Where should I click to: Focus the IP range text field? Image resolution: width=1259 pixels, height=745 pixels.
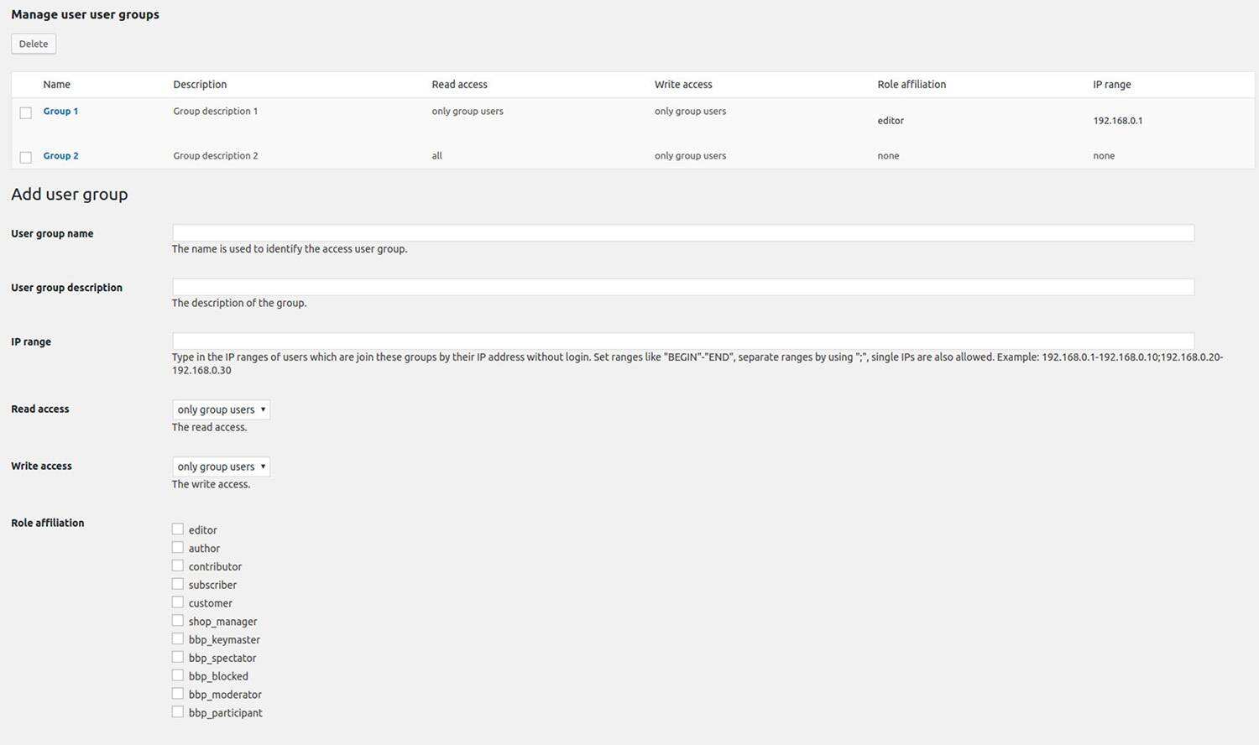tap(682, 341)
